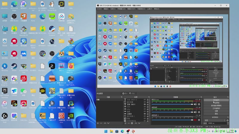Open the Logitech G HUB desktop icon
This screenshot has width=239, height=134.
(4, 118)
